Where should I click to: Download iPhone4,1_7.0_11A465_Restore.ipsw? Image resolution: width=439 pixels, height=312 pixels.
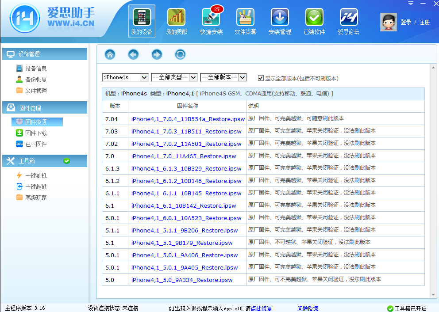[x=184, y=156]
